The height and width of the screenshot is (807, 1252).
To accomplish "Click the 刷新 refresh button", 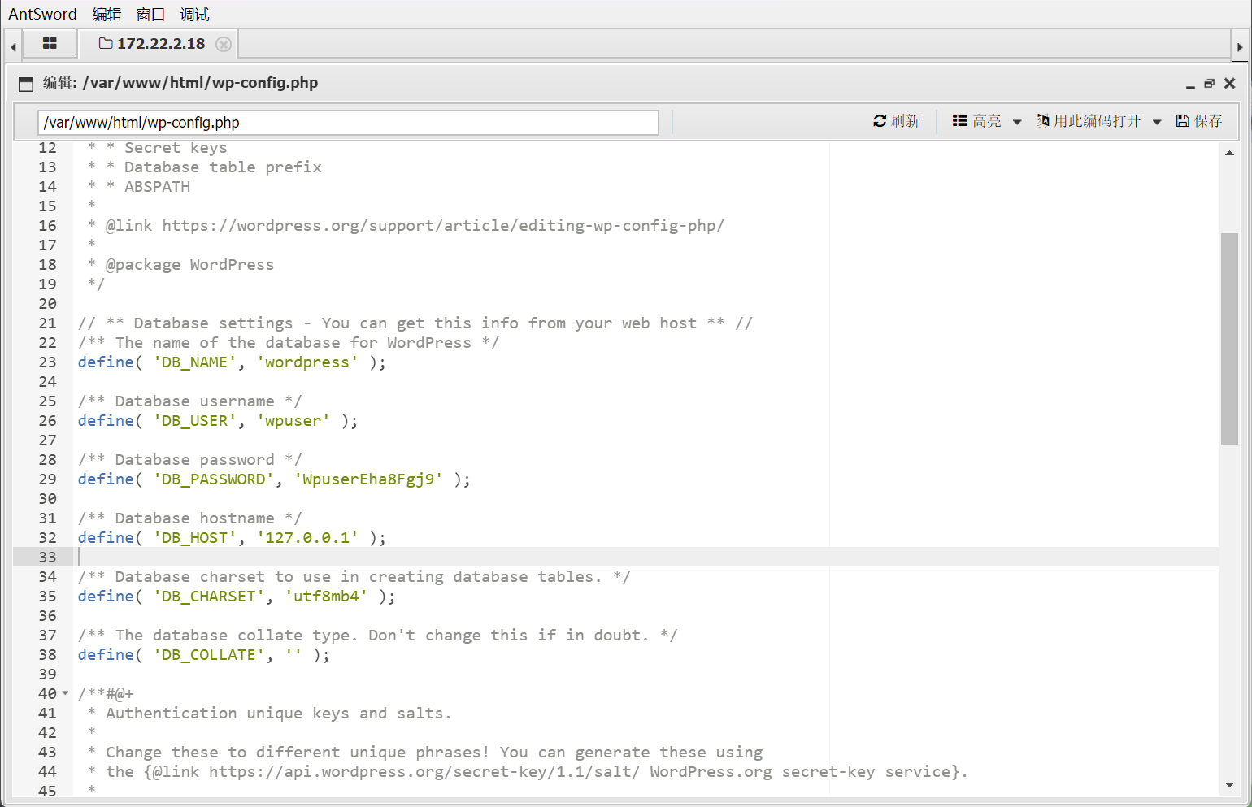I will point(896,121).
